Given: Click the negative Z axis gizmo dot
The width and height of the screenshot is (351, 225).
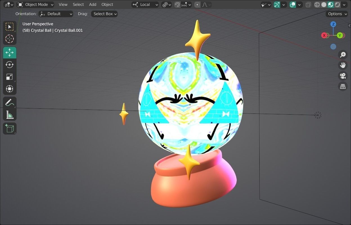Looking at the screenshot, I should tap(333, 47).
